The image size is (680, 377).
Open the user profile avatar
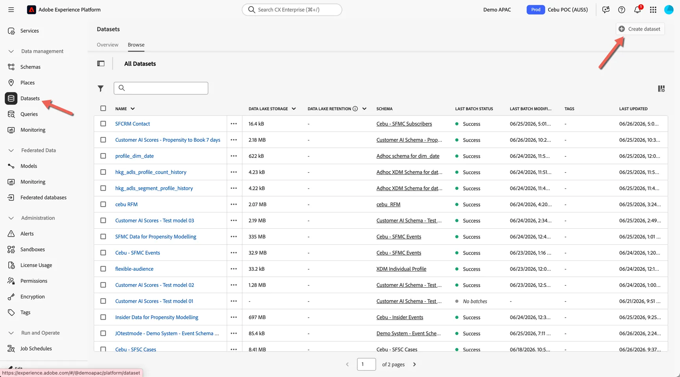(x=669, y=9)
